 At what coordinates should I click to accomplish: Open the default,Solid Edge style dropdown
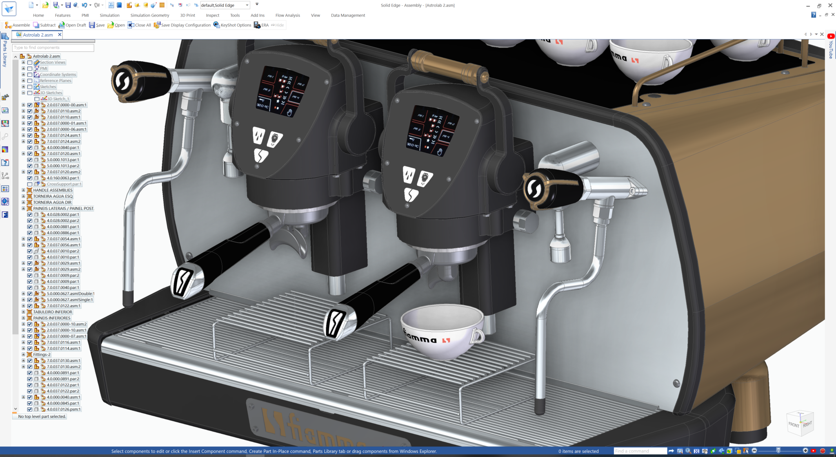tap(247, 5)
